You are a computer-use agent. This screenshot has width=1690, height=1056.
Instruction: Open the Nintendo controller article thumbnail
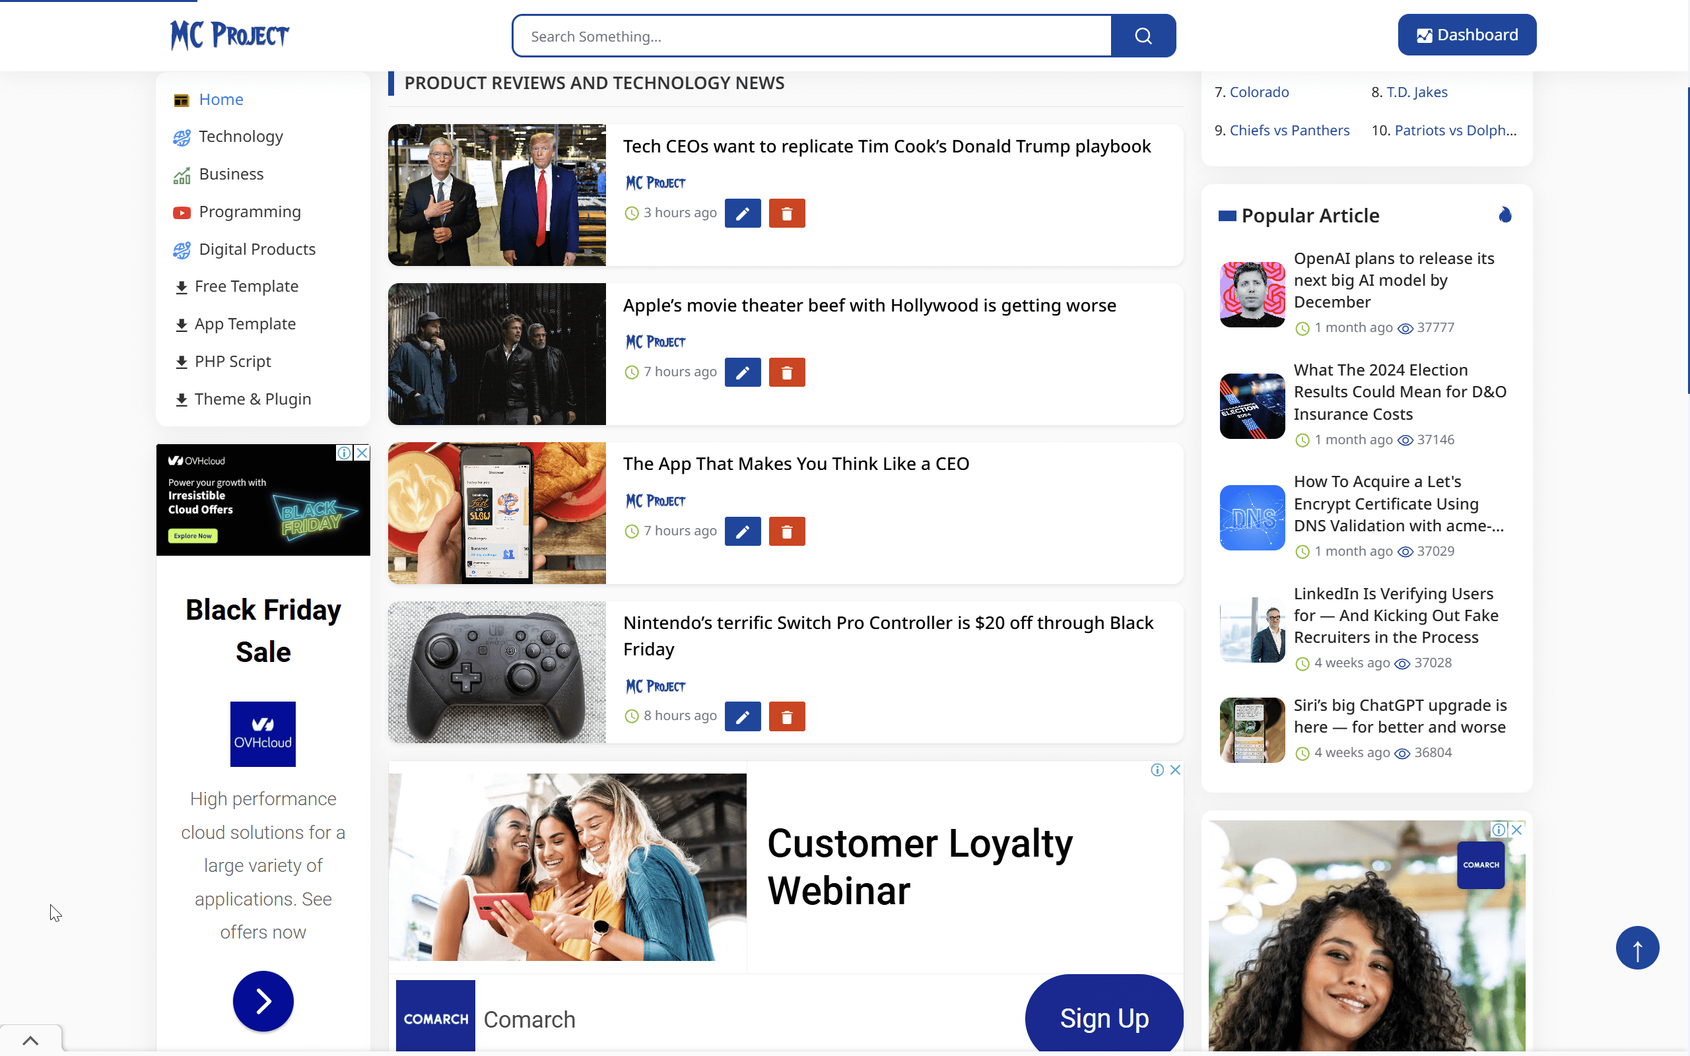coord(496,672)
